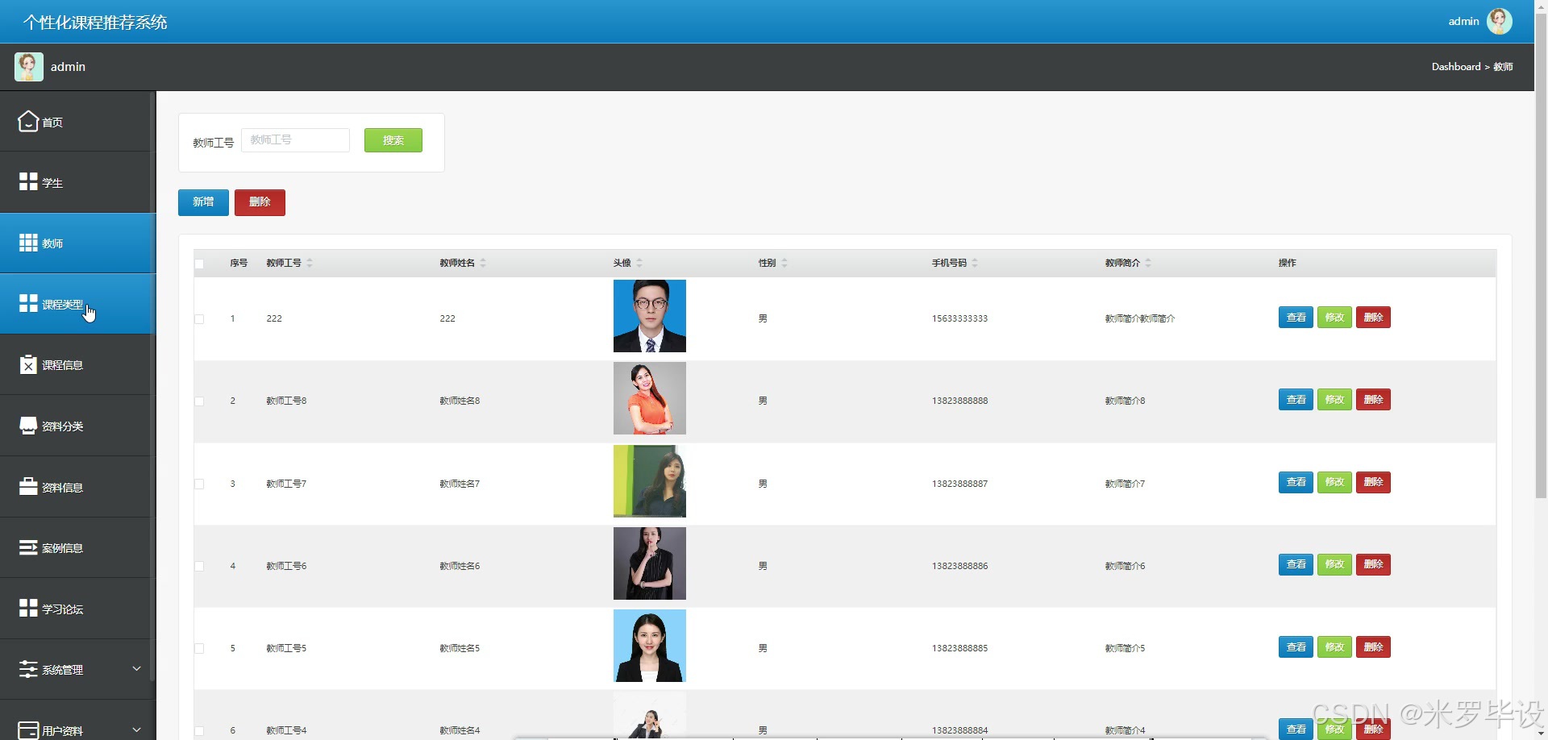
Task: Check the checkbox for row 教师工号8
Action: point(199,401)
